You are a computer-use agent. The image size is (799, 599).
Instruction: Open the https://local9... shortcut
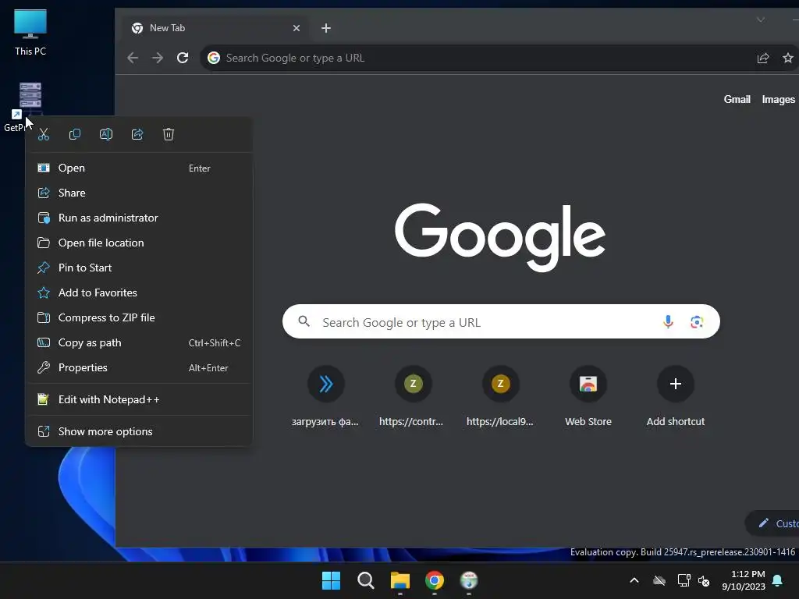(x=500, y=396)
